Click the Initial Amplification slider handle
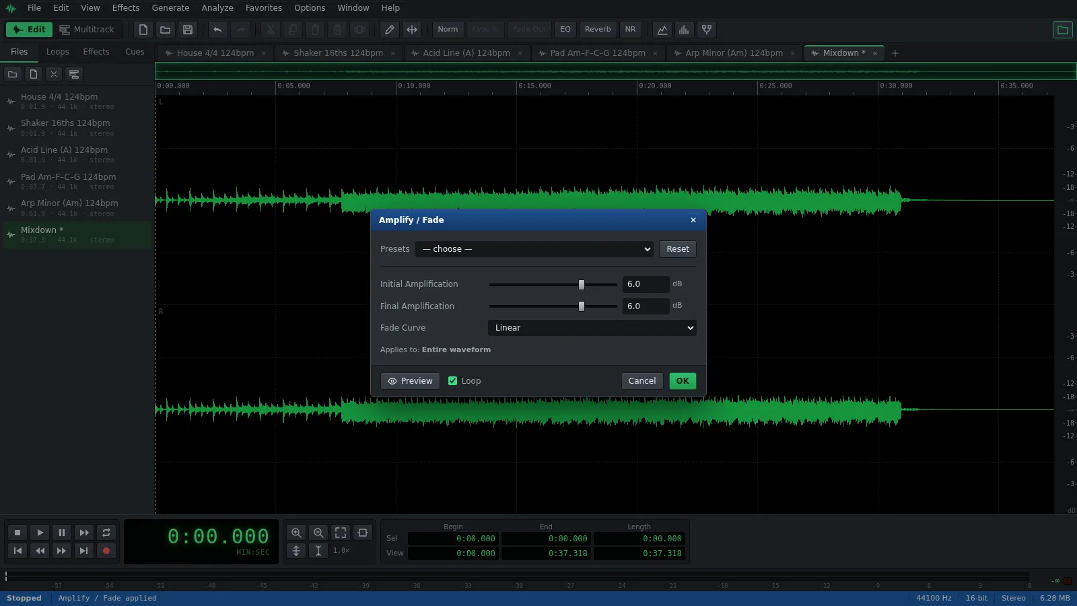Viewport: 1077px width, 606px height. 582,285
